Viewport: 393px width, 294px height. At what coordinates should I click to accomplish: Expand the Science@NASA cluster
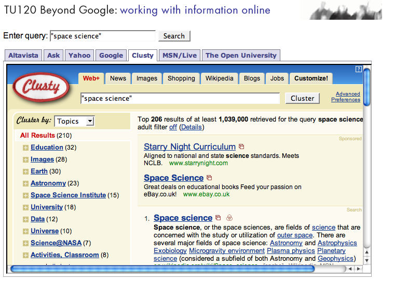tap(25, 243)
